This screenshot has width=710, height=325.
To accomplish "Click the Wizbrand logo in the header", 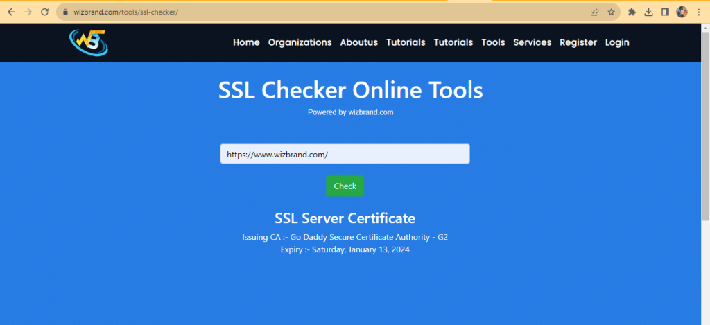I will click(89, 42).
